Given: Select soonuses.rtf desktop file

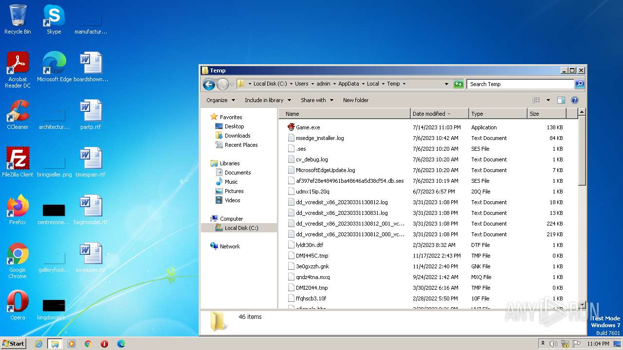Looking at the screenshot, I should tap(91, 258).
